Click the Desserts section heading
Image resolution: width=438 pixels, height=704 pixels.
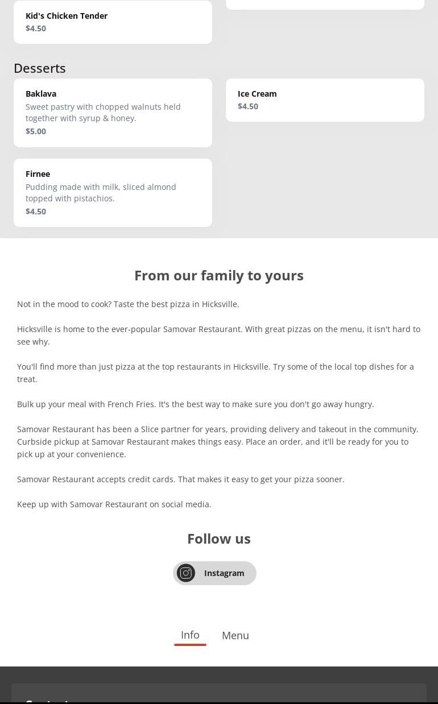(40, 68)
